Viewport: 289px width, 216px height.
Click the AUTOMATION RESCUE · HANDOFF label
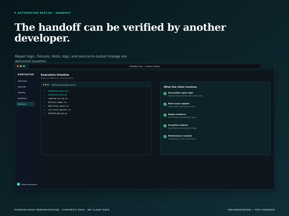point(44,13)
